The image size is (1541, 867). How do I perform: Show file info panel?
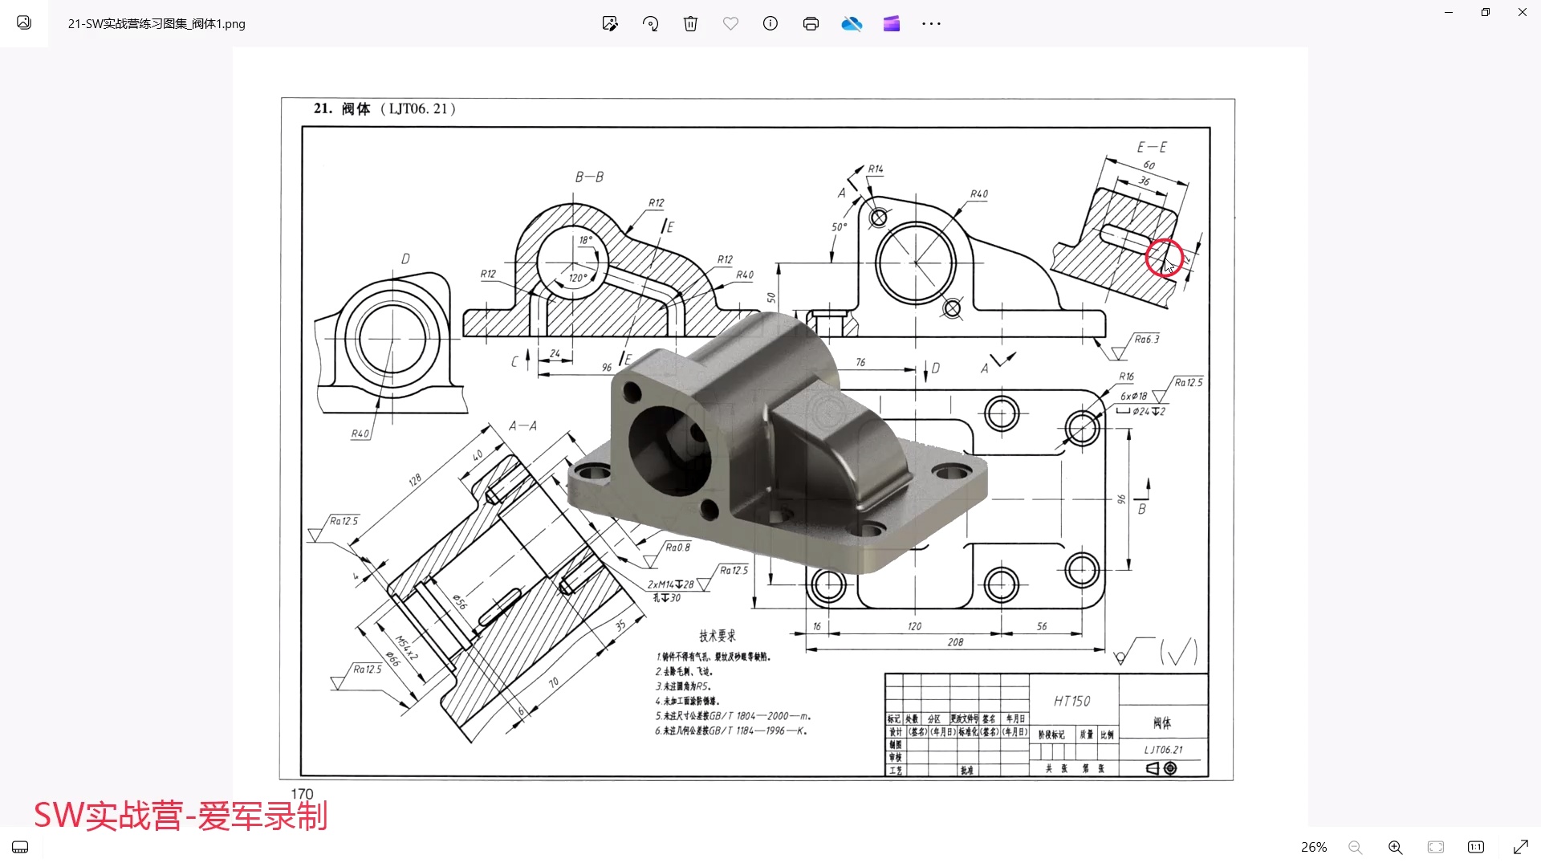pos(770,24)
